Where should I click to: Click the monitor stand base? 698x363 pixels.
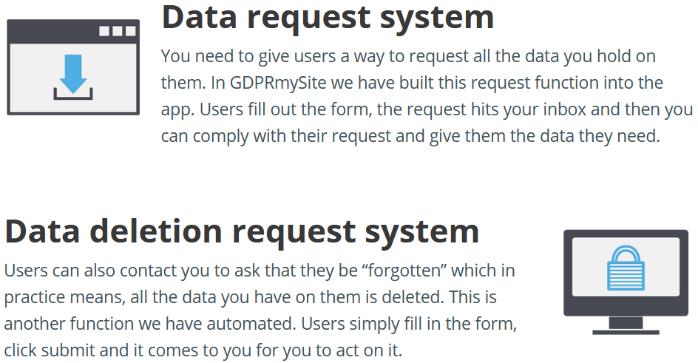[626, 332]
